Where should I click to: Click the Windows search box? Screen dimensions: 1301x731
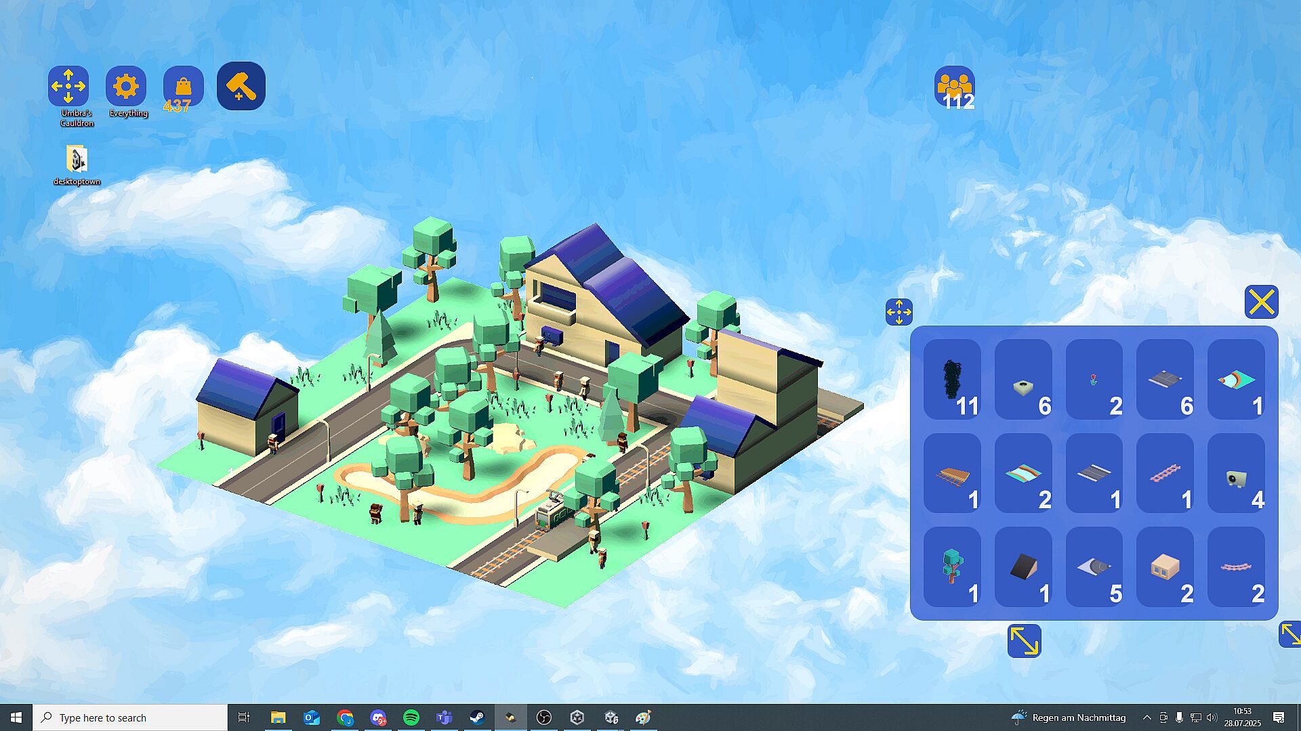click(x=130, y=717)
